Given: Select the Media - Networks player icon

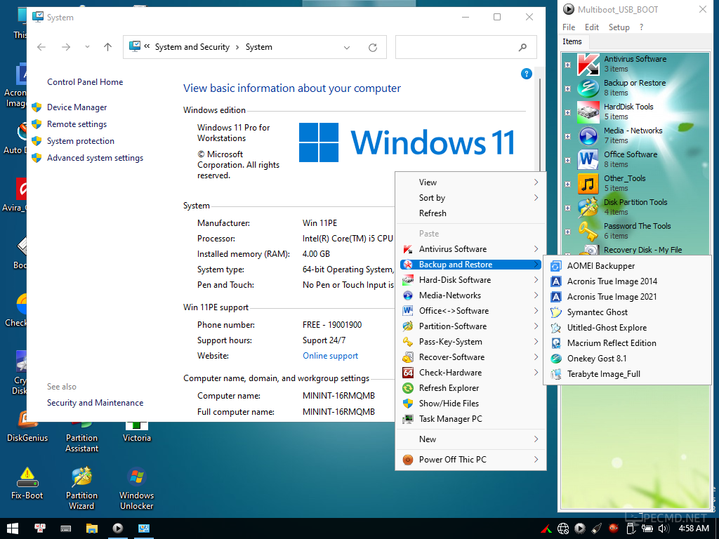Looking at the screenshot, I should tap(588, 135).
